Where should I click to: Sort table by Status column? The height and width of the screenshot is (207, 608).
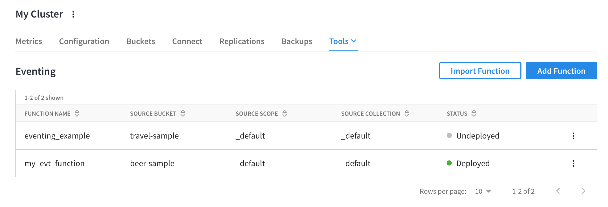click(474, 114)
